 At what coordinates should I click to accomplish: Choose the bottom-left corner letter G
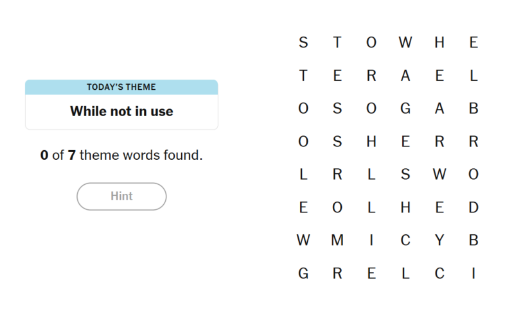(x=303, y=274)
